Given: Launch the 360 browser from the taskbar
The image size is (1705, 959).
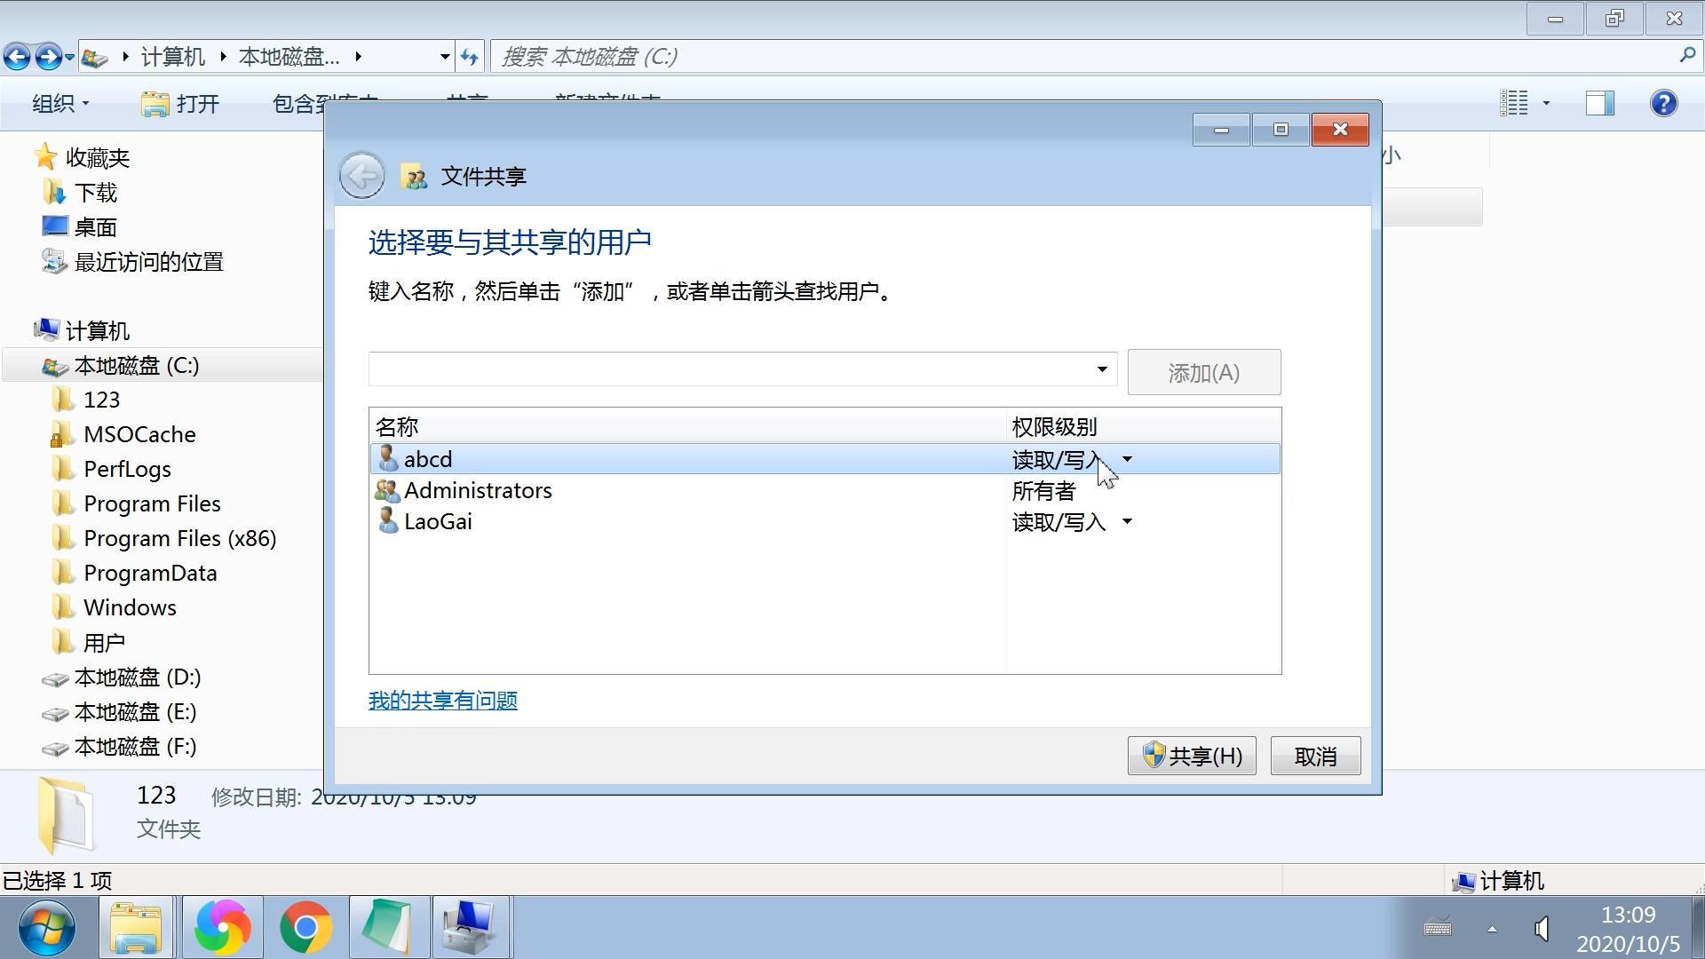Looking at the screenshot, I should (221, 927).
